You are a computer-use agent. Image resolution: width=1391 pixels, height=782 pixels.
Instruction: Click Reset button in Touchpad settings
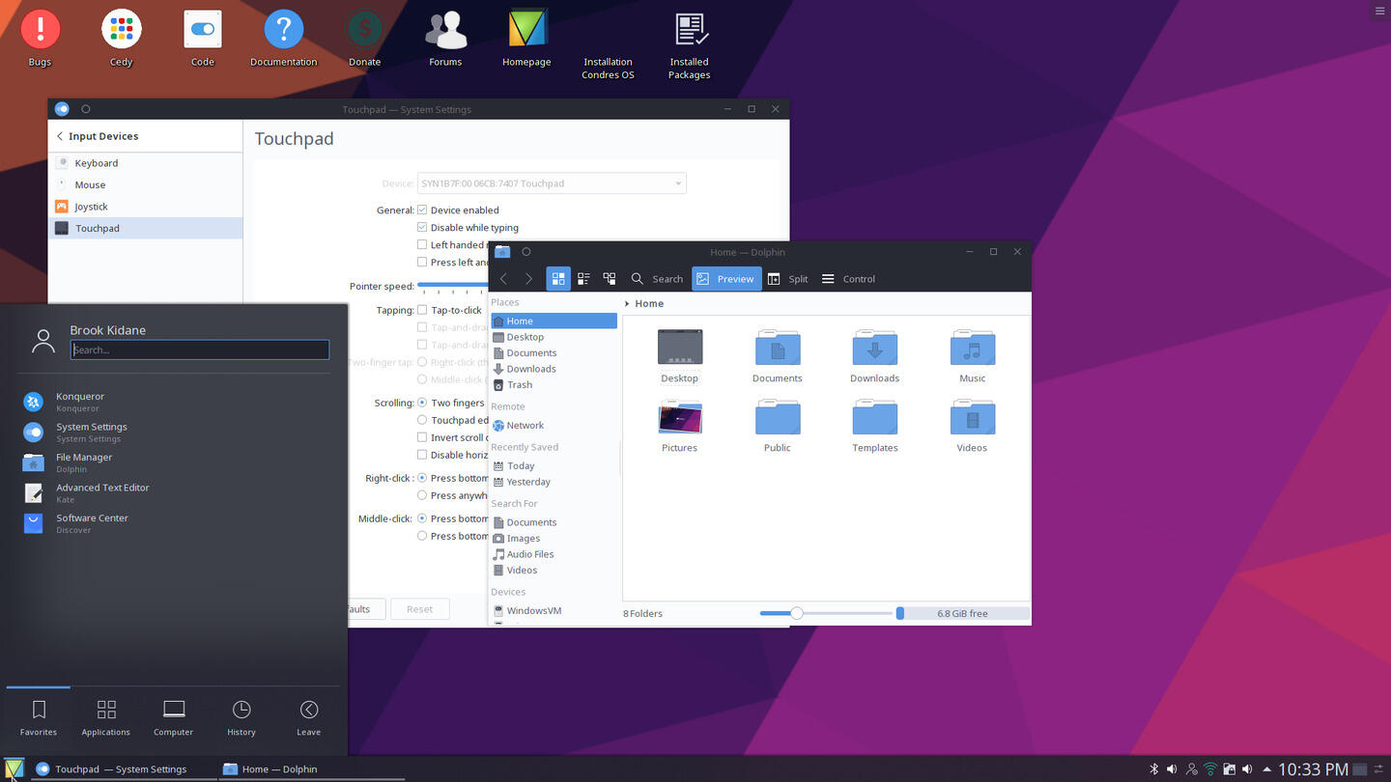point(419,609)
